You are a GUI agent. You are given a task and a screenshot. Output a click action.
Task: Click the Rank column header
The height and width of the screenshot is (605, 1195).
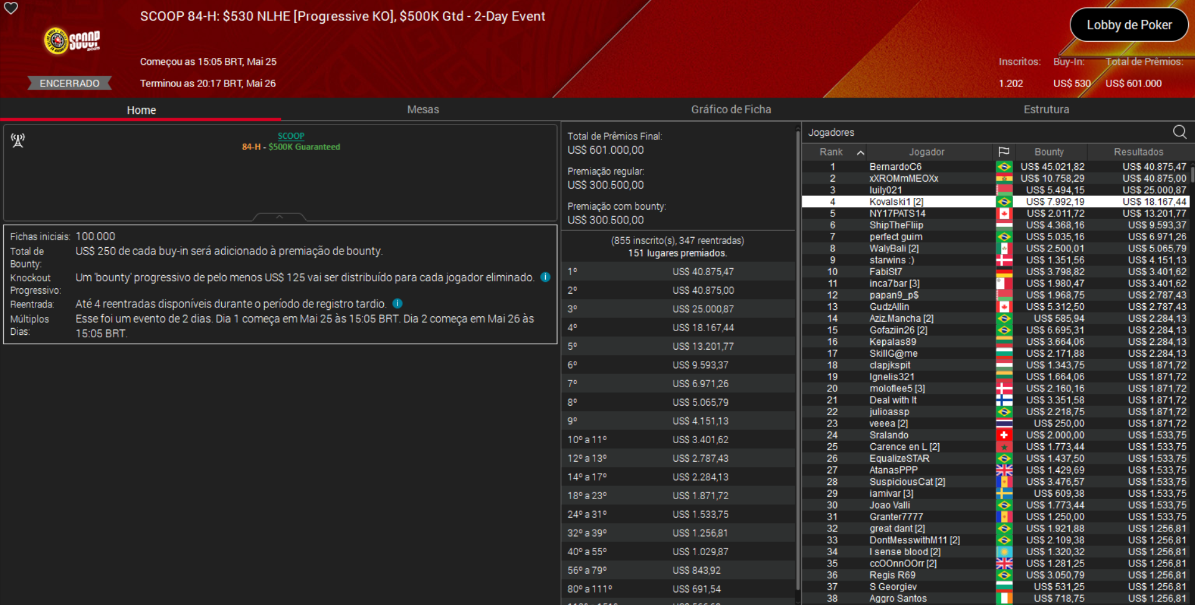pos(831,152)
